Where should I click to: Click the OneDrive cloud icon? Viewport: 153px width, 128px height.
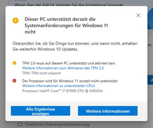[x=20, y=124]
